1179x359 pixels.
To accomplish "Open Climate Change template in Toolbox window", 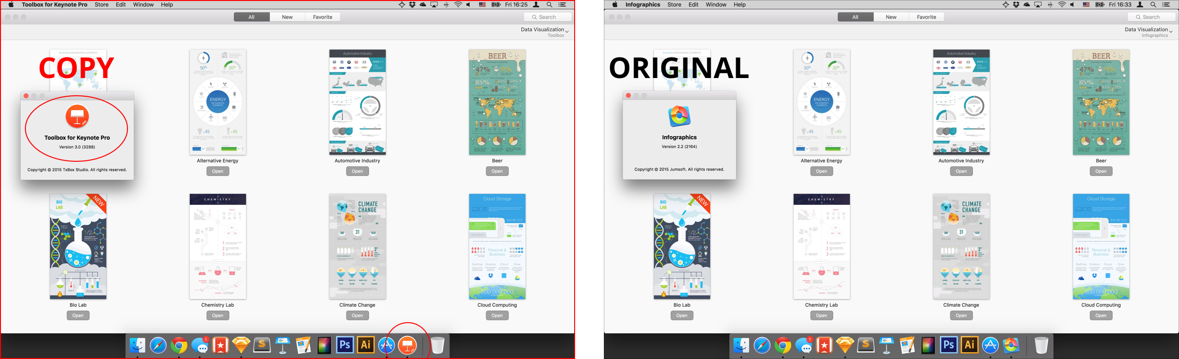I will pyautogui.click(x=358, y=315).
